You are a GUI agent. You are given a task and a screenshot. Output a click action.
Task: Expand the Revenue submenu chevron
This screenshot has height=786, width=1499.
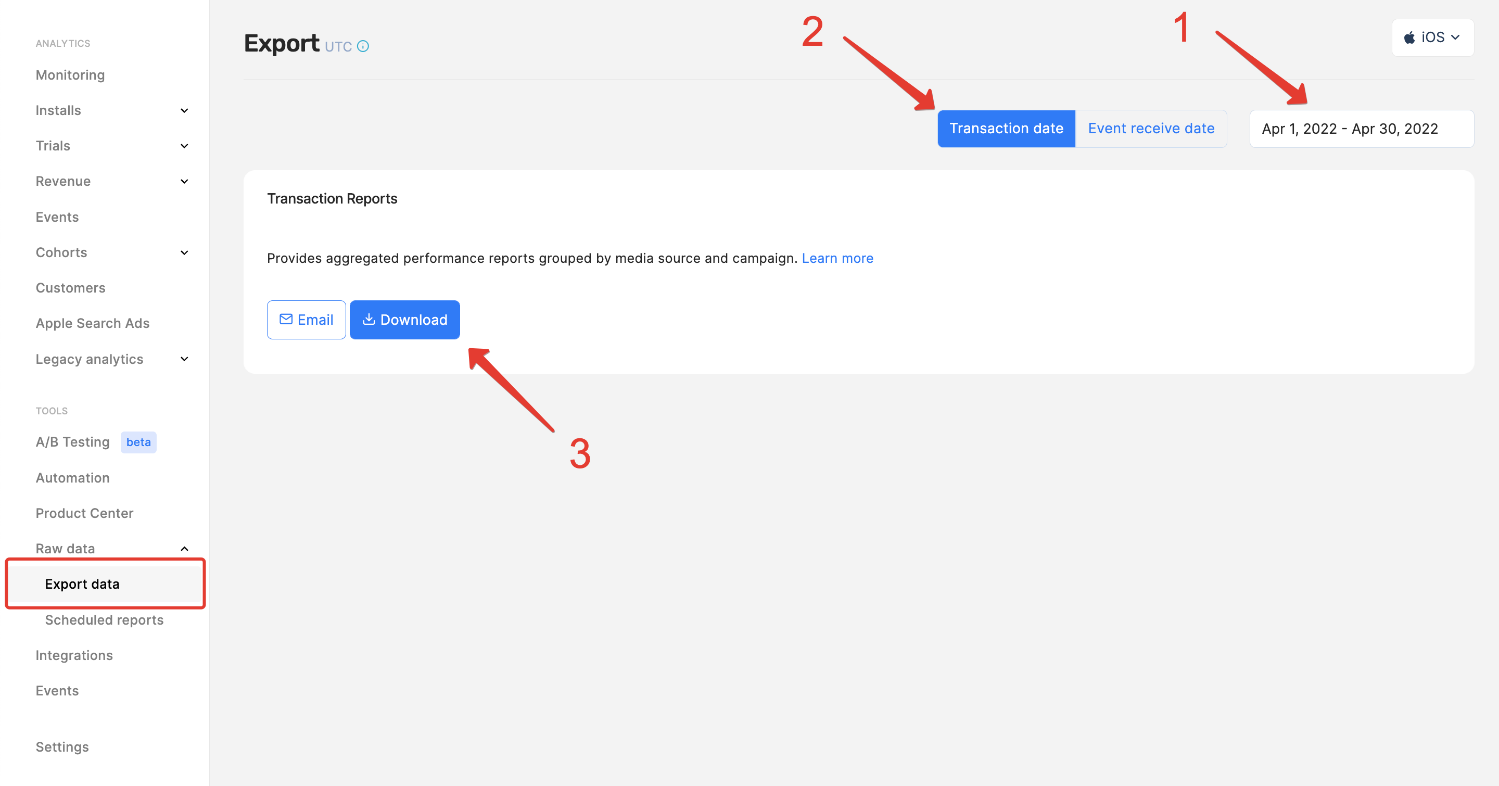184,182
